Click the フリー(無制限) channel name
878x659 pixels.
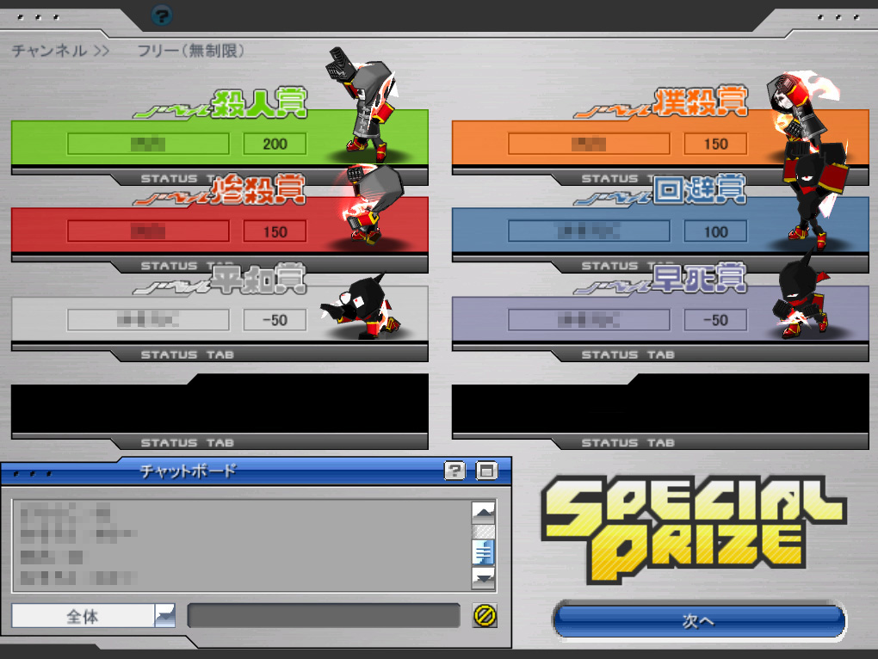191,51
